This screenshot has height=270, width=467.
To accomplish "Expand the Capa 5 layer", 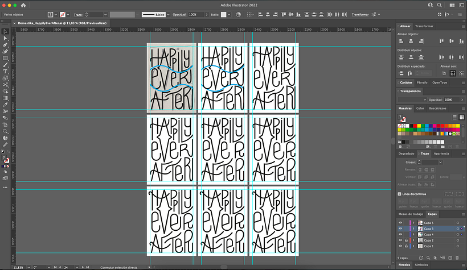I will tap(413, 223).
